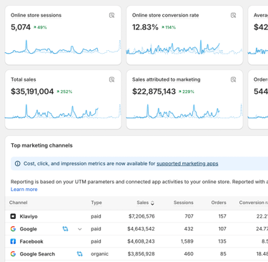Screen dimensions: 268x262
Task: Click the sync icon next to Google channel
Action: [x=65, y=229]
